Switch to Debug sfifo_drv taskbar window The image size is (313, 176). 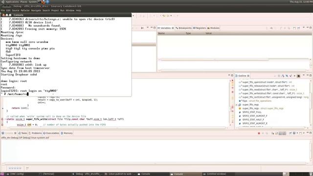coord(87,174)
